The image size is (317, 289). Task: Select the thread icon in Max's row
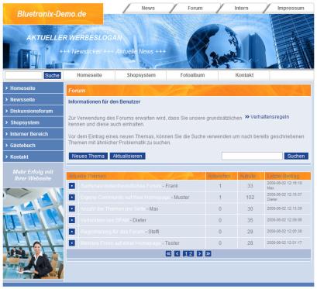(72, 208)
